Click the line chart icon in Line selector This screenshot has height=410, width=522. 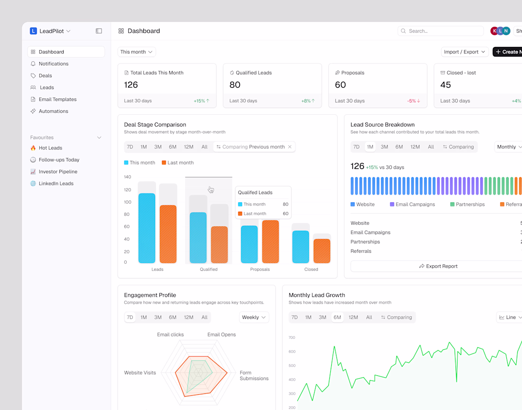(502, 317)
